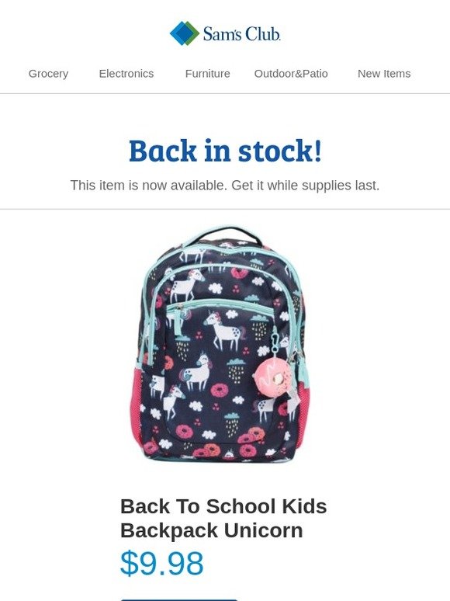
Task: Click the pink mesh pocket on backpack's left side
Action: 138,405
